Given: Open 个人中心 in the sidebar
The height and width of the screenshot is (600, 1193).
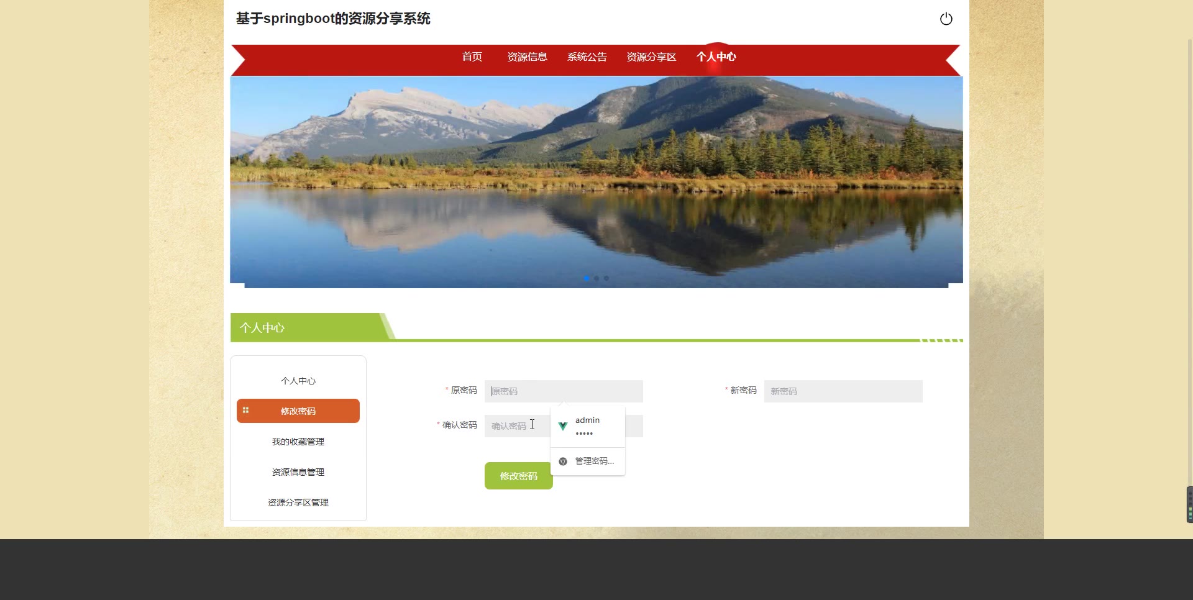Looking at the screenshot, I should click(298, 381).
